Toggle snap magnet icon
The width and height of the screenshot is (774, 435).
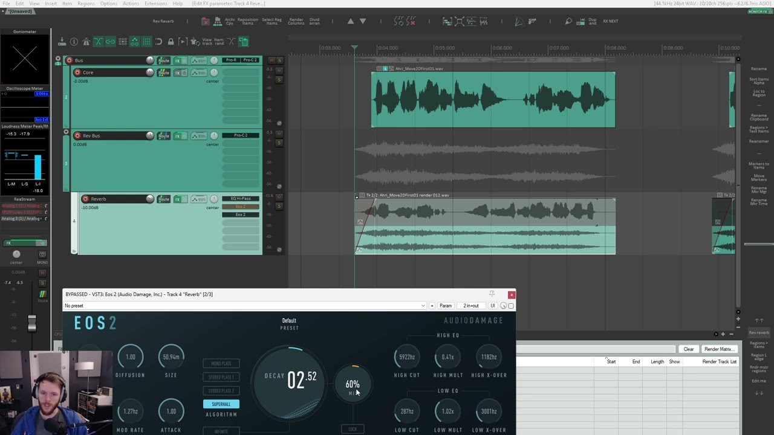pos(158,42)
